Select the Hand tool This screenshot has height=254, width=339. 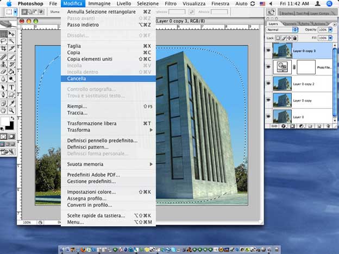pos(4,110)
